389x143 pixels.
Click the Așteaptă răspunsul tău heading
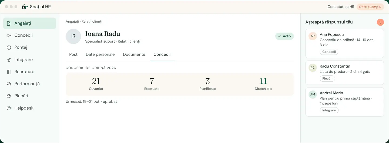329,22
